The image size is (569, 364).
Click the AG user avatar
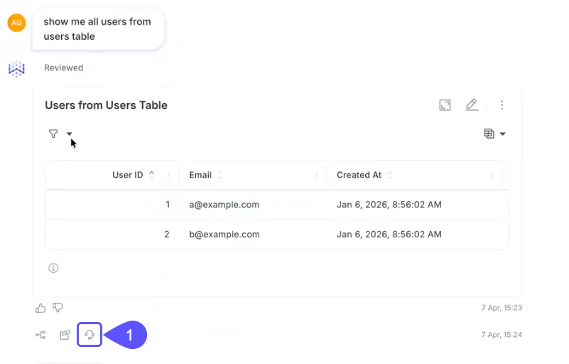point(16,23)
